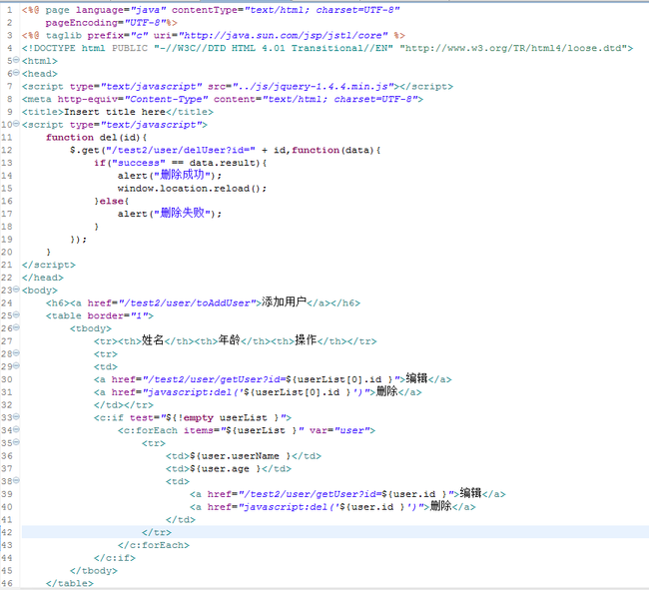Collapse the table fold on line 25
649x590 pixels.
click(16, 314)
